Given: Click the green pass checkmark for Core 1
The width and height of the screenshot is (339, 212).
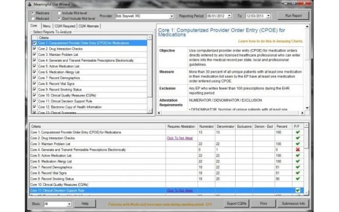Looking at the screenshot, I should (298, 132).
